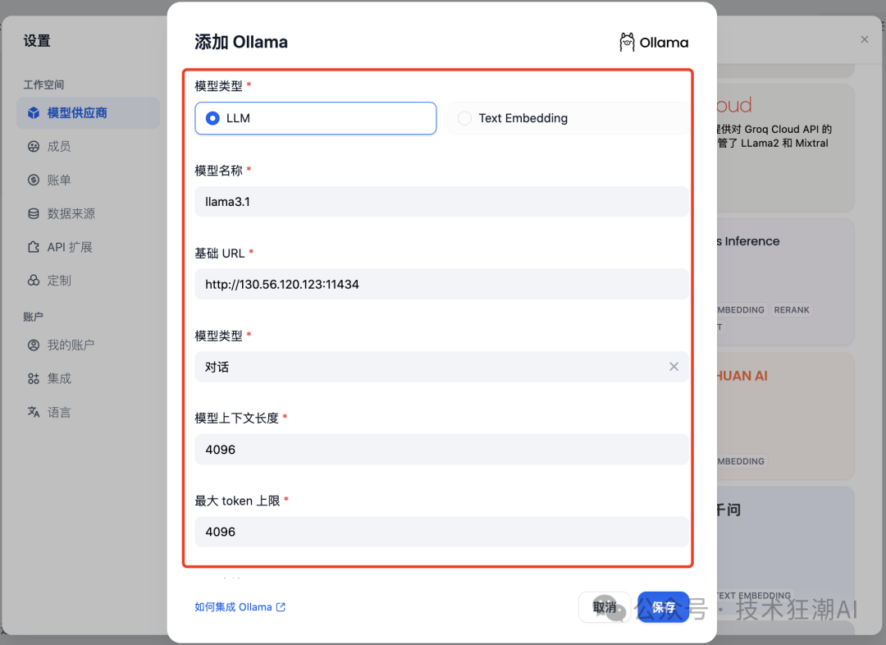Click the 我的账户 profile icon
This screenshot has width=886, height=645.
click(x=34, y=345)
